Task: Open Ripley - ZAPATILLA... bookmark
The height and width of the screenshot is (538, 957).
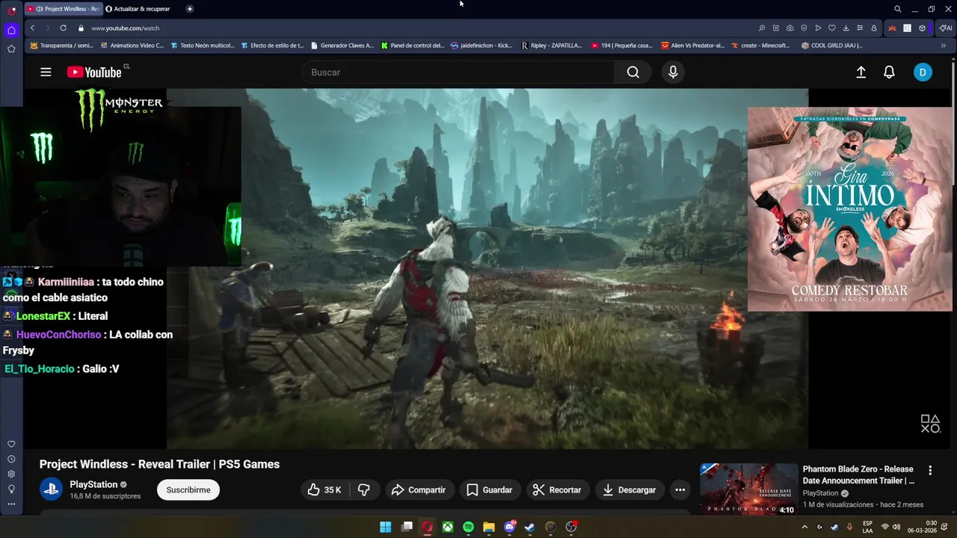Action: (552, 46)
